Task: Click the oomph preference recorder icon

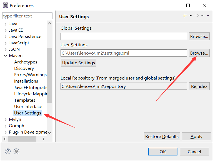Action: click(16, 151)
